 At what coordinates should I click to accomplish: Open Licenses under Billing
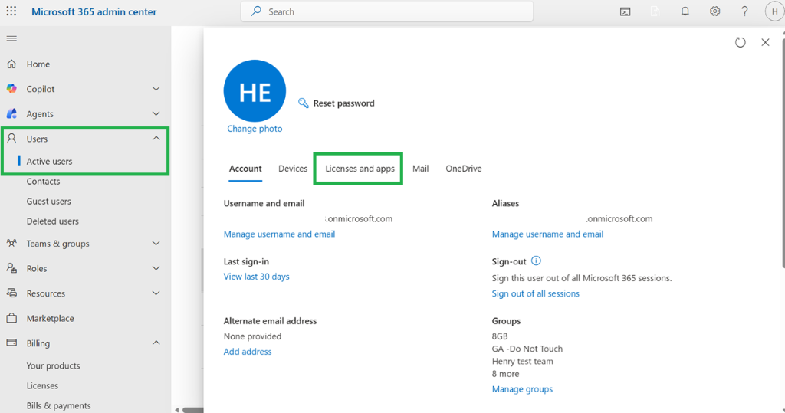click(42, 385)
